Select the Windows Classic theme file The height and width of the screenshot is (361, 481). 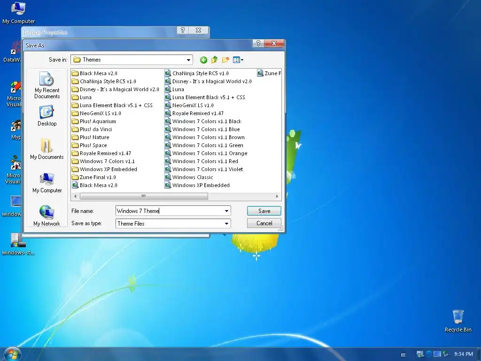tap(189, 177)
